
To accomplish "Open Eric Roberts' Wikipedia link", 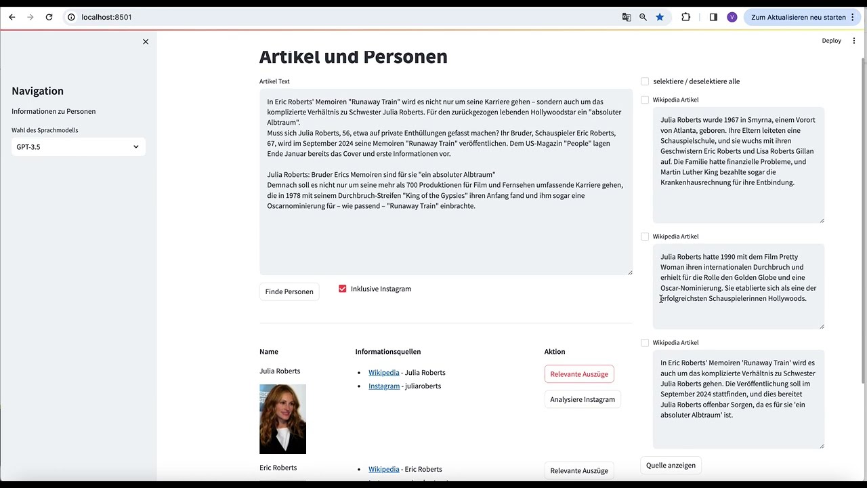I will click(383, 469).
